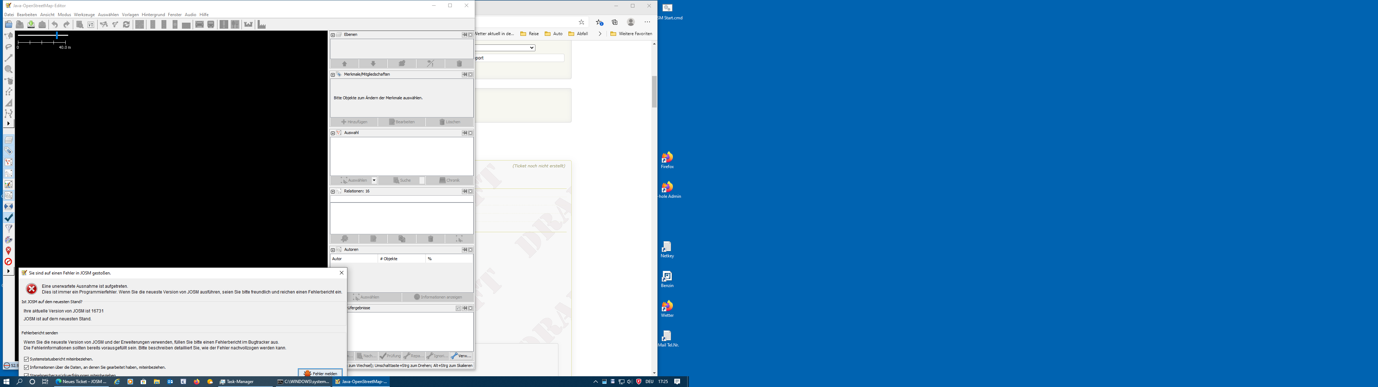Uncheck Systemstatusbericht miteinbeziehen checkbox
The image size is (1378, 387).
(27, 359)
